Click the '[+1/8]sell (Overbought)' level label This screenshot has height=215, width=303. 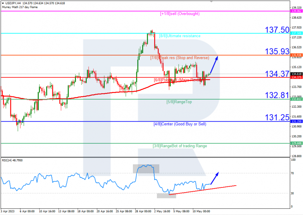pyautogui.click(x=180, y=14)
